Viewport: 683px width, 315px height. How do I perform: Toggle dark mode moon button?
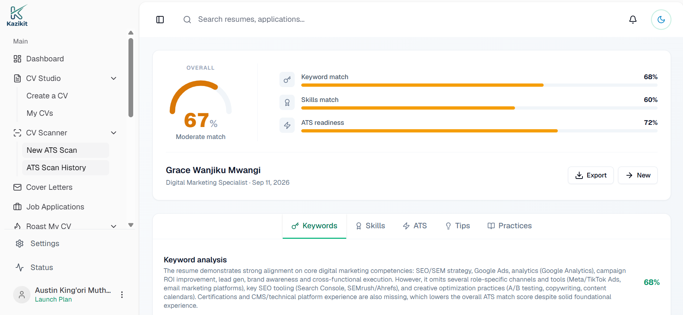coord(661,20)
